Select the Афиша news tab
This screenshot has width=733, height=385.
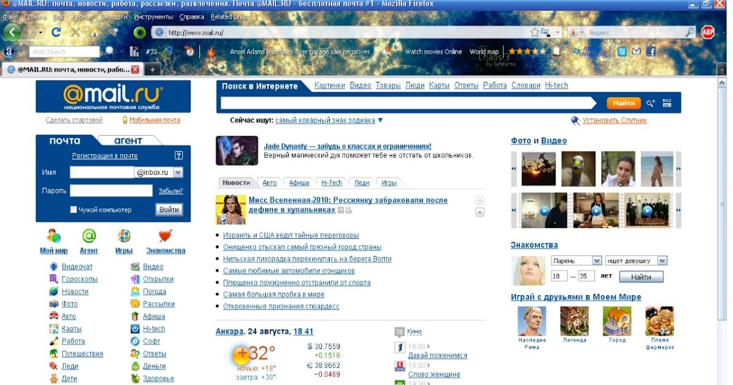[x=299, y=183]
